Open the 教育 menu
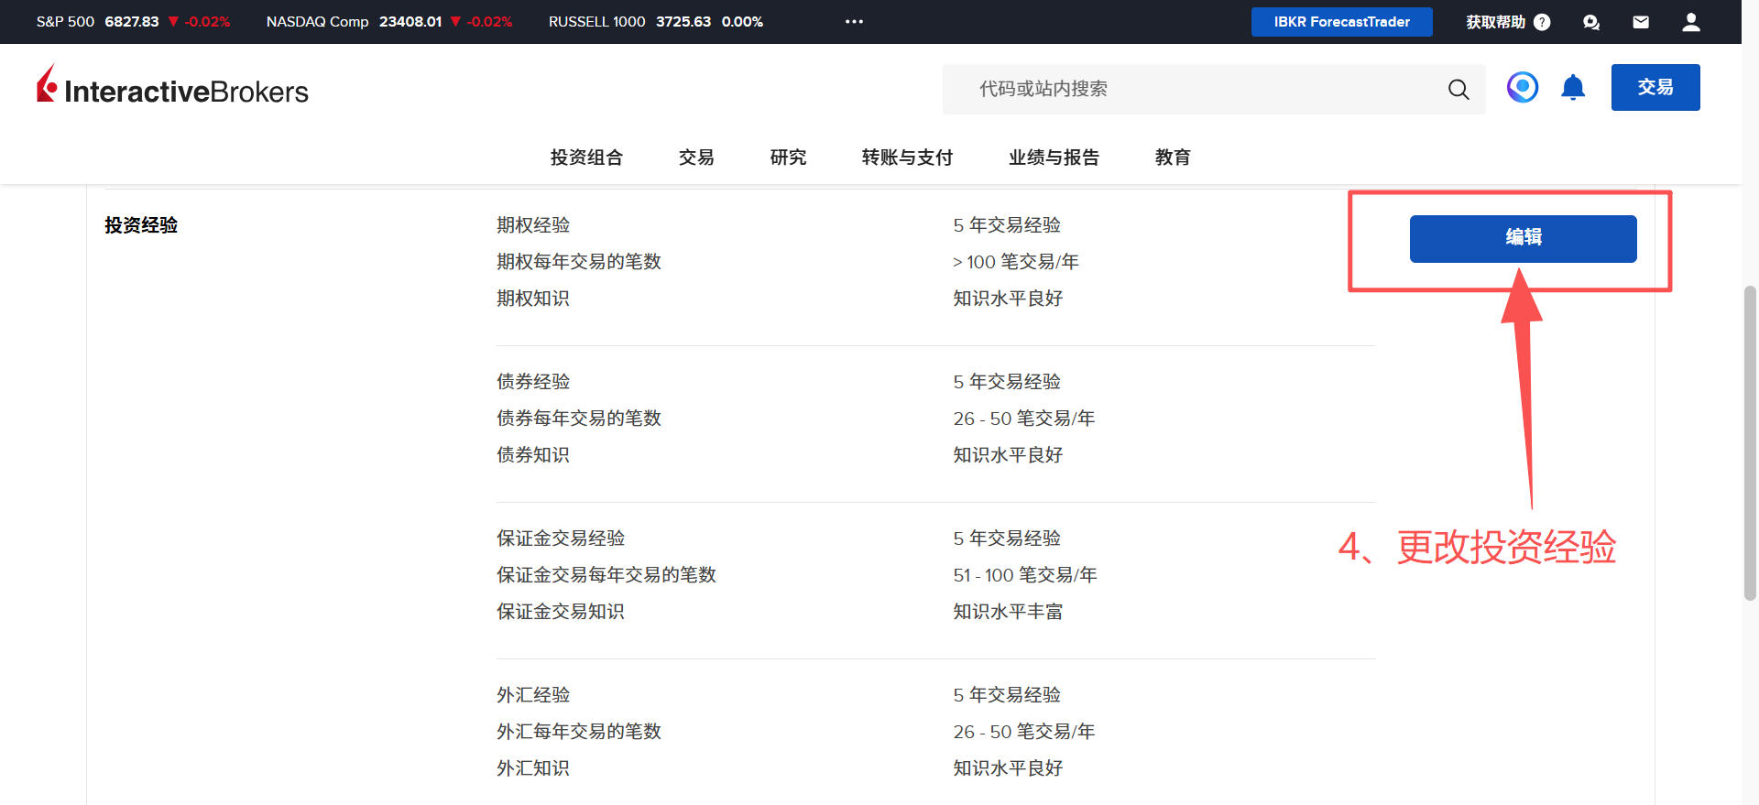This screenshot has height=805, width=1759. tap(1173, 158)
